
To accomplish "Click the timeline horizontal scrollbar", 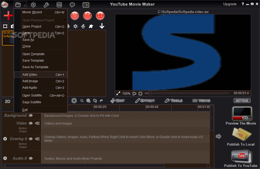I will click(85, 165).
